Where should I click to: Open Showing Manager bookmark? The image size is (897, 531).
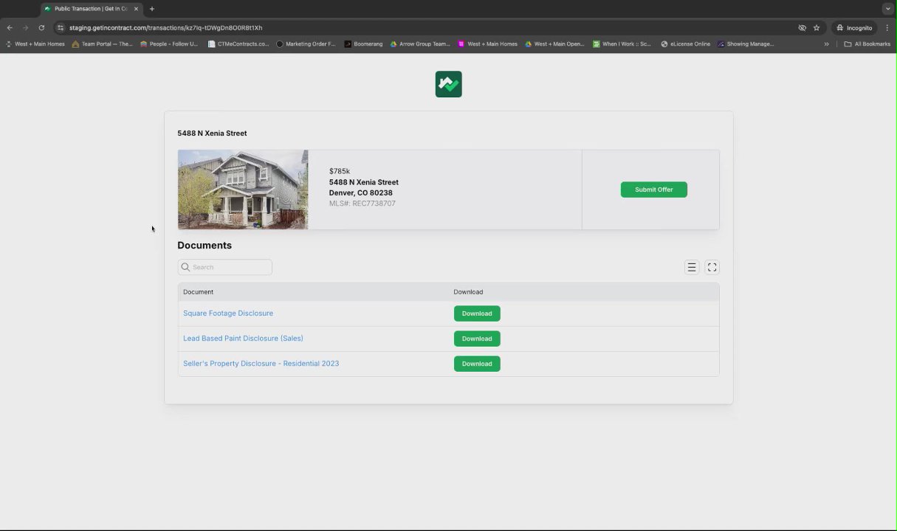coord(746,44)
